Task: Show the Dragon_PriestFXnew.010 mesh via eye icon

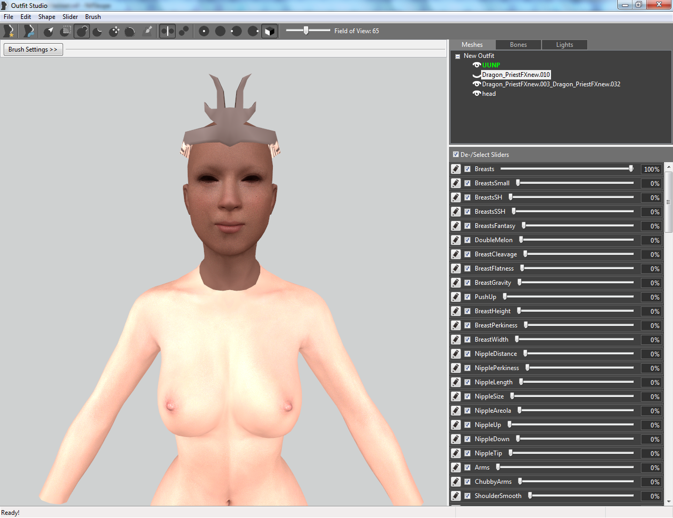Action: 477,75
